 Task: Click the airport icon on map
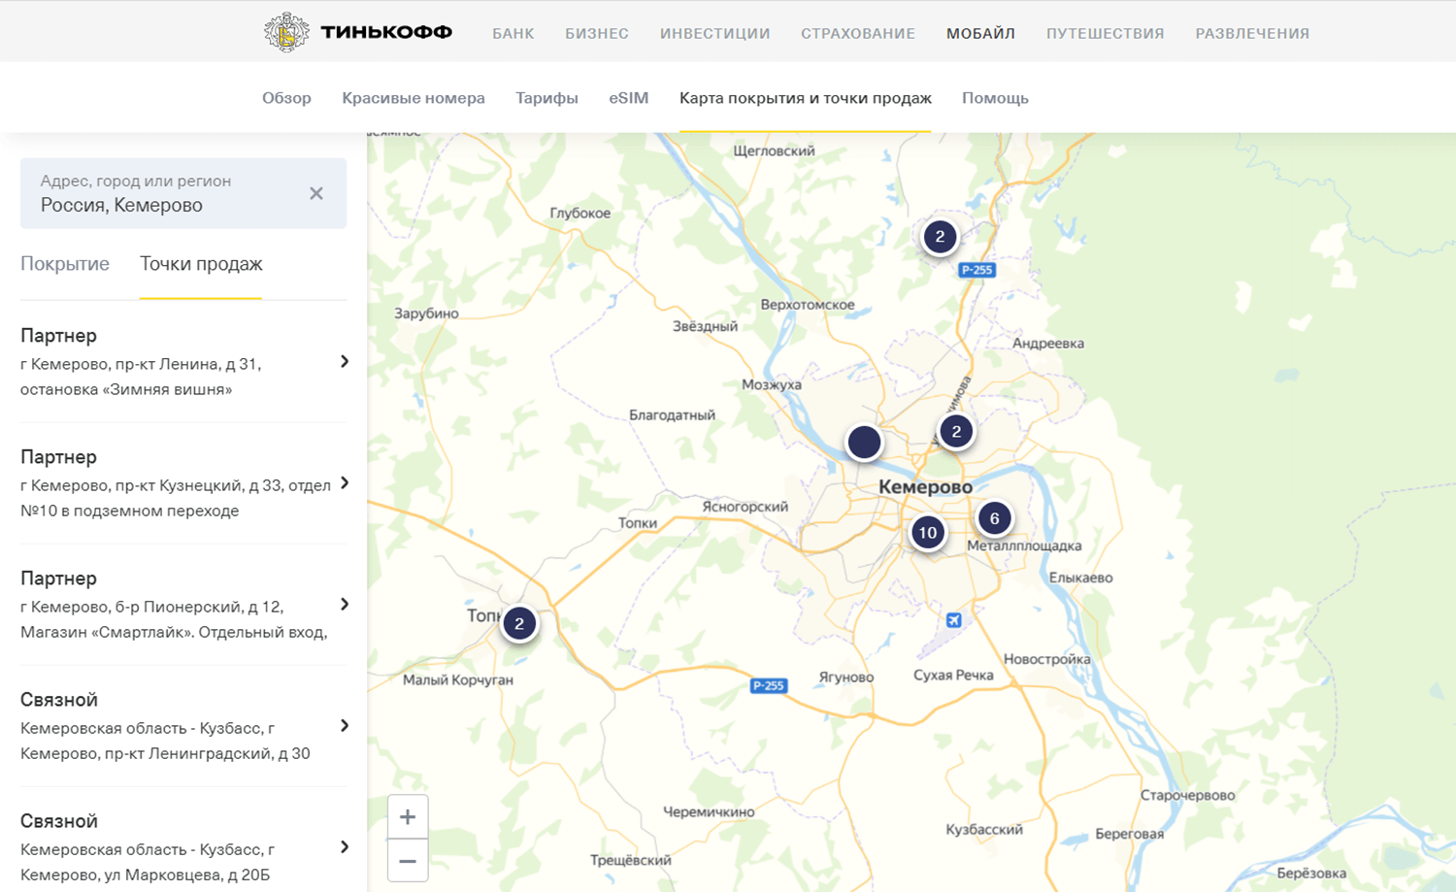point(954,620)
